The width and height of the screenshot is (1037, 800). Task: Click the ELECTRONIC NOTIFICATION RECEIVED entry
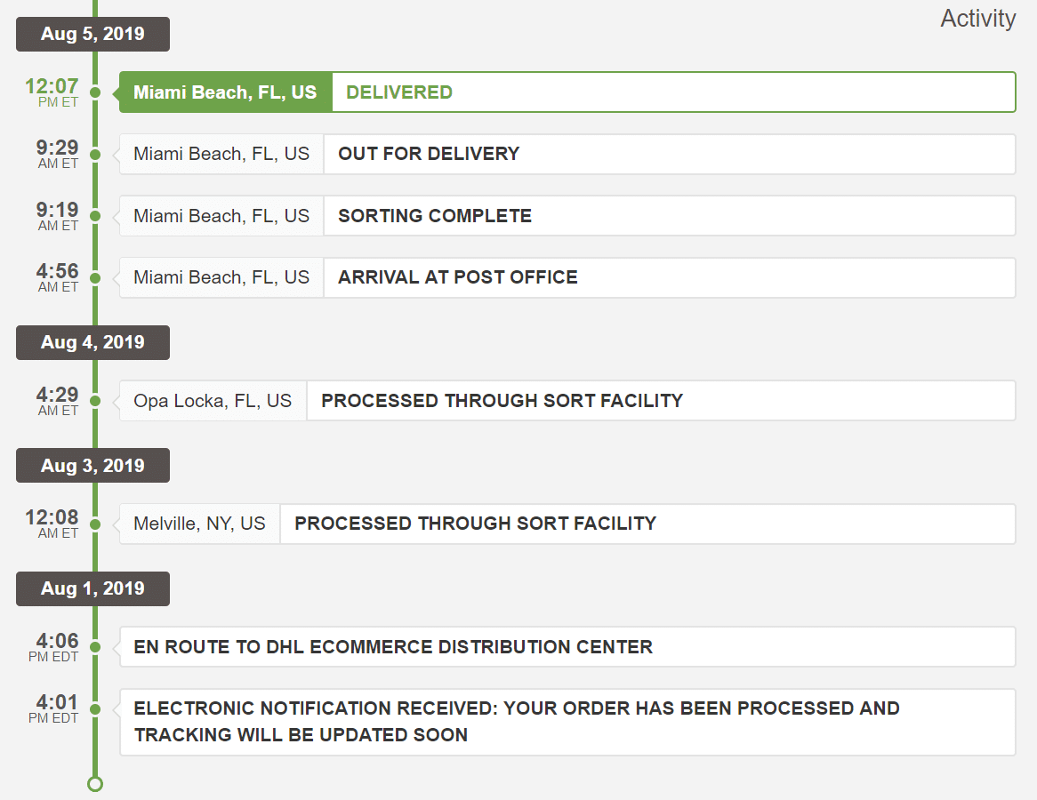coord(567,722)
